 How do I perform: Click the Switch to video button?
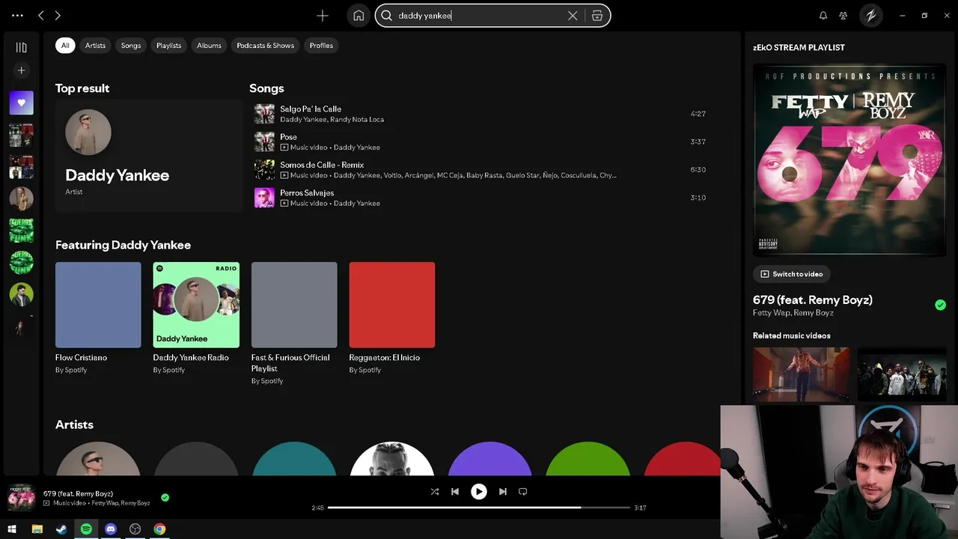point(792,274)
